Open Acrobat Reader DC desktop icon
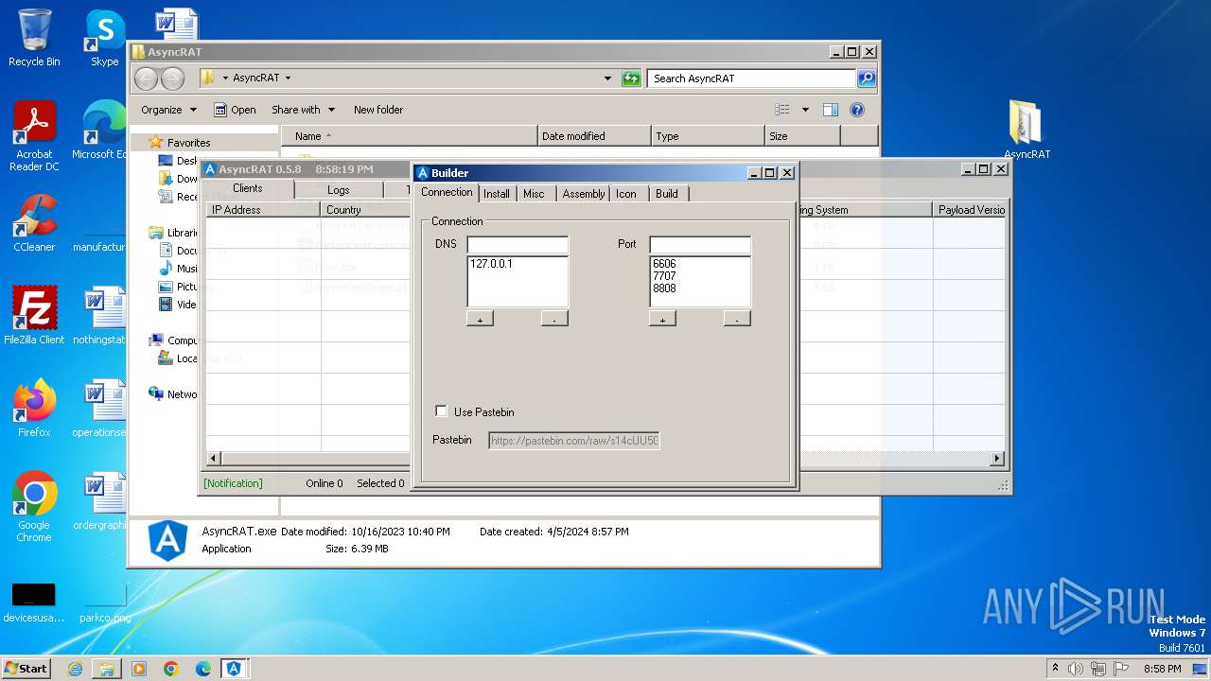The image size is (1211, 681). 34,136
